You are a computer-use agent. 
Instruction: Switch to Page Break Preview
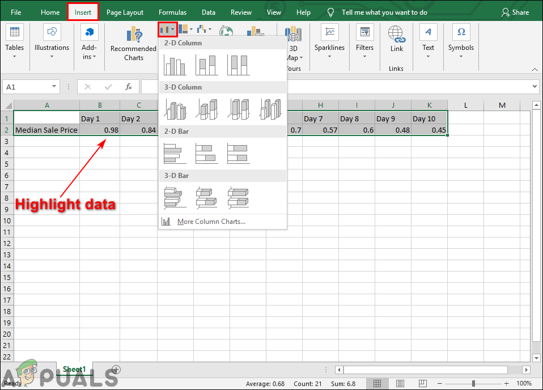tap(422, 383)
